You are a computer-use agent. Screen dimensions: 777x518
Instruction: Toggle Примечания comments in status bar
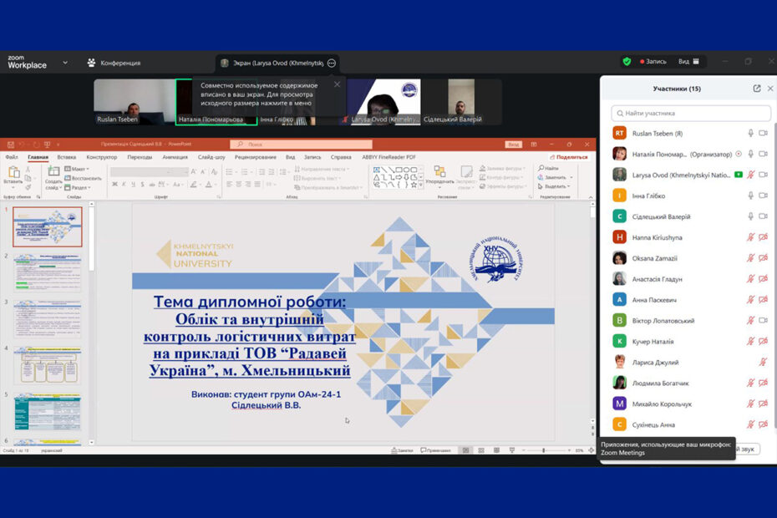tap(434, 450)
